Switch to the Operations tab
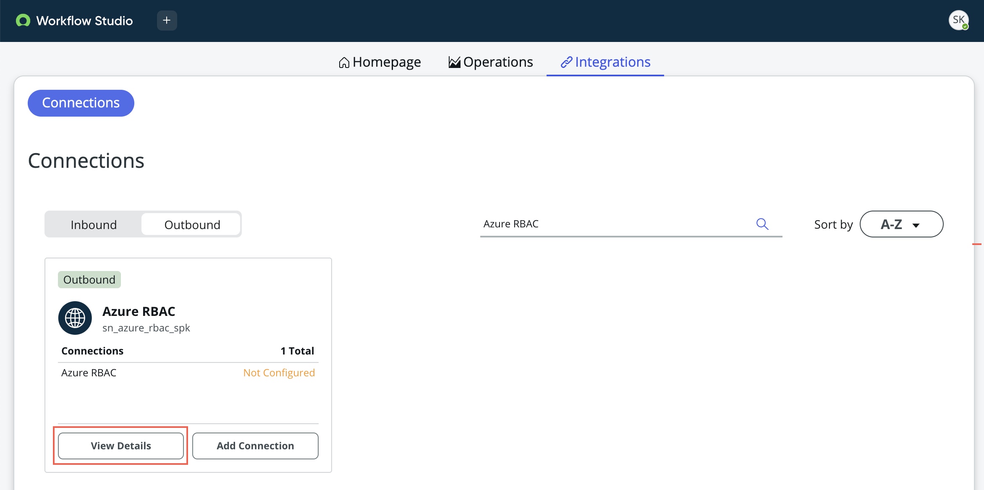This screenshot has height=490, width=984. (x=491, y=62)
